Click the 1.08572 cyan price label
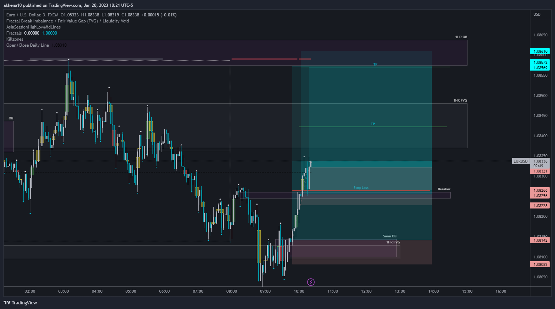Image resolution: width=555 pixels, height=309 pixels. click(540, 62)
